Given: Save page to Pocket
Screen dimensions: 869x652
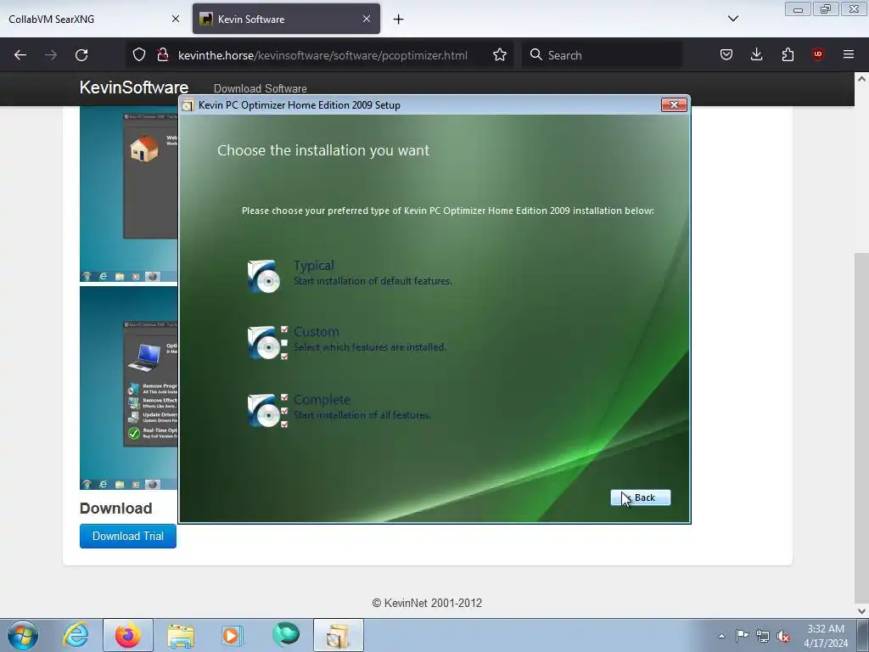Looking at the screenshot, I should coord(726,54).
